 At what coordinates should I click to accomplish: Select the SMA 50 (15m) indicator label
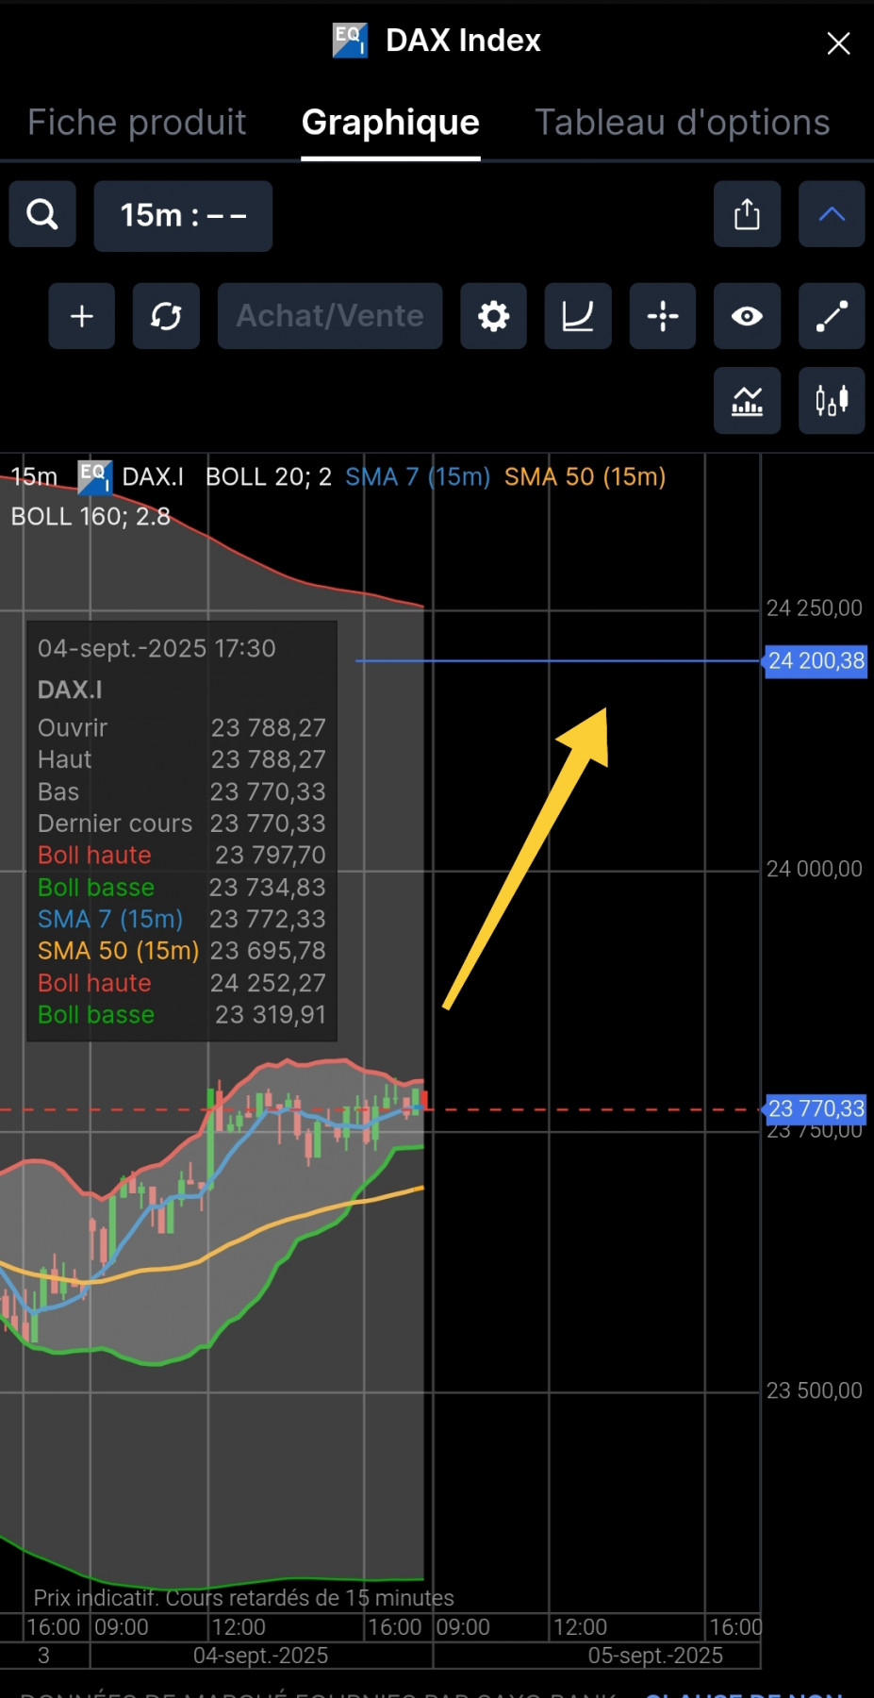coord(585,477)
